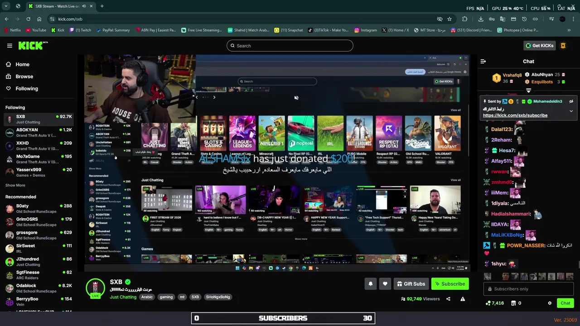The width and height of the screenshot is (580, 326).
Task: Focus the Kick search field
Action: [x=290, y=46]
